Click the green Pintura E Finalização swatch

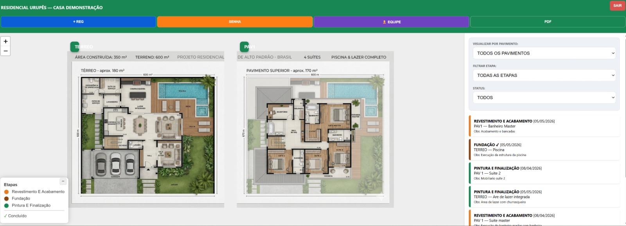tap(6, 206)
